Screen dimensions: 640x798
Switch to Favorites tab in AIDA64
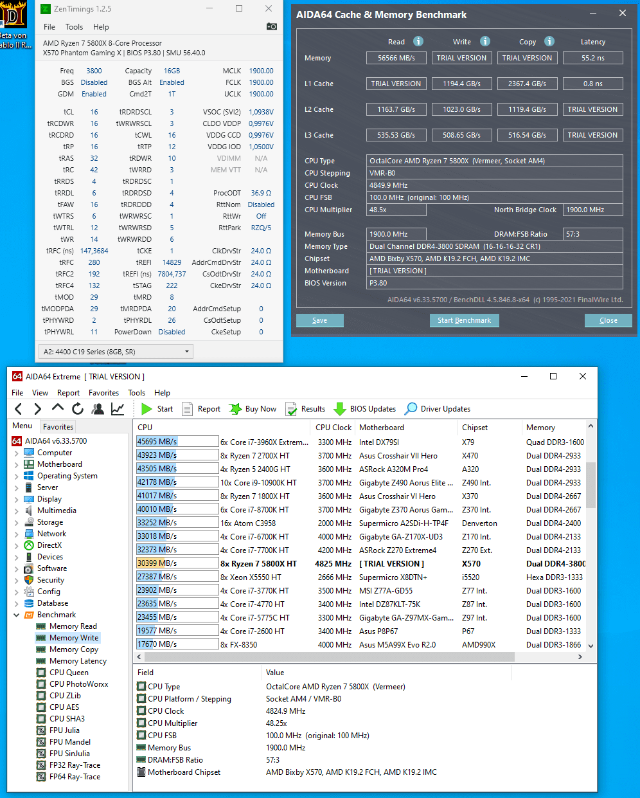58,427
